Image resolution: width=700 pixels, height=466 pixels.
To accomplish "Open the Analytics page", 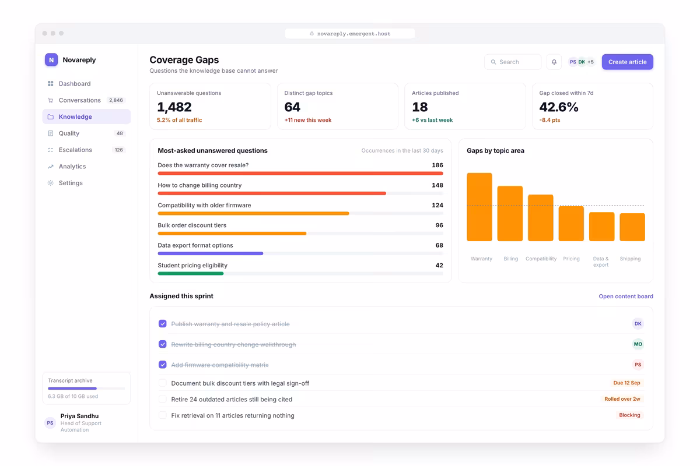I will tap(86, 167).
